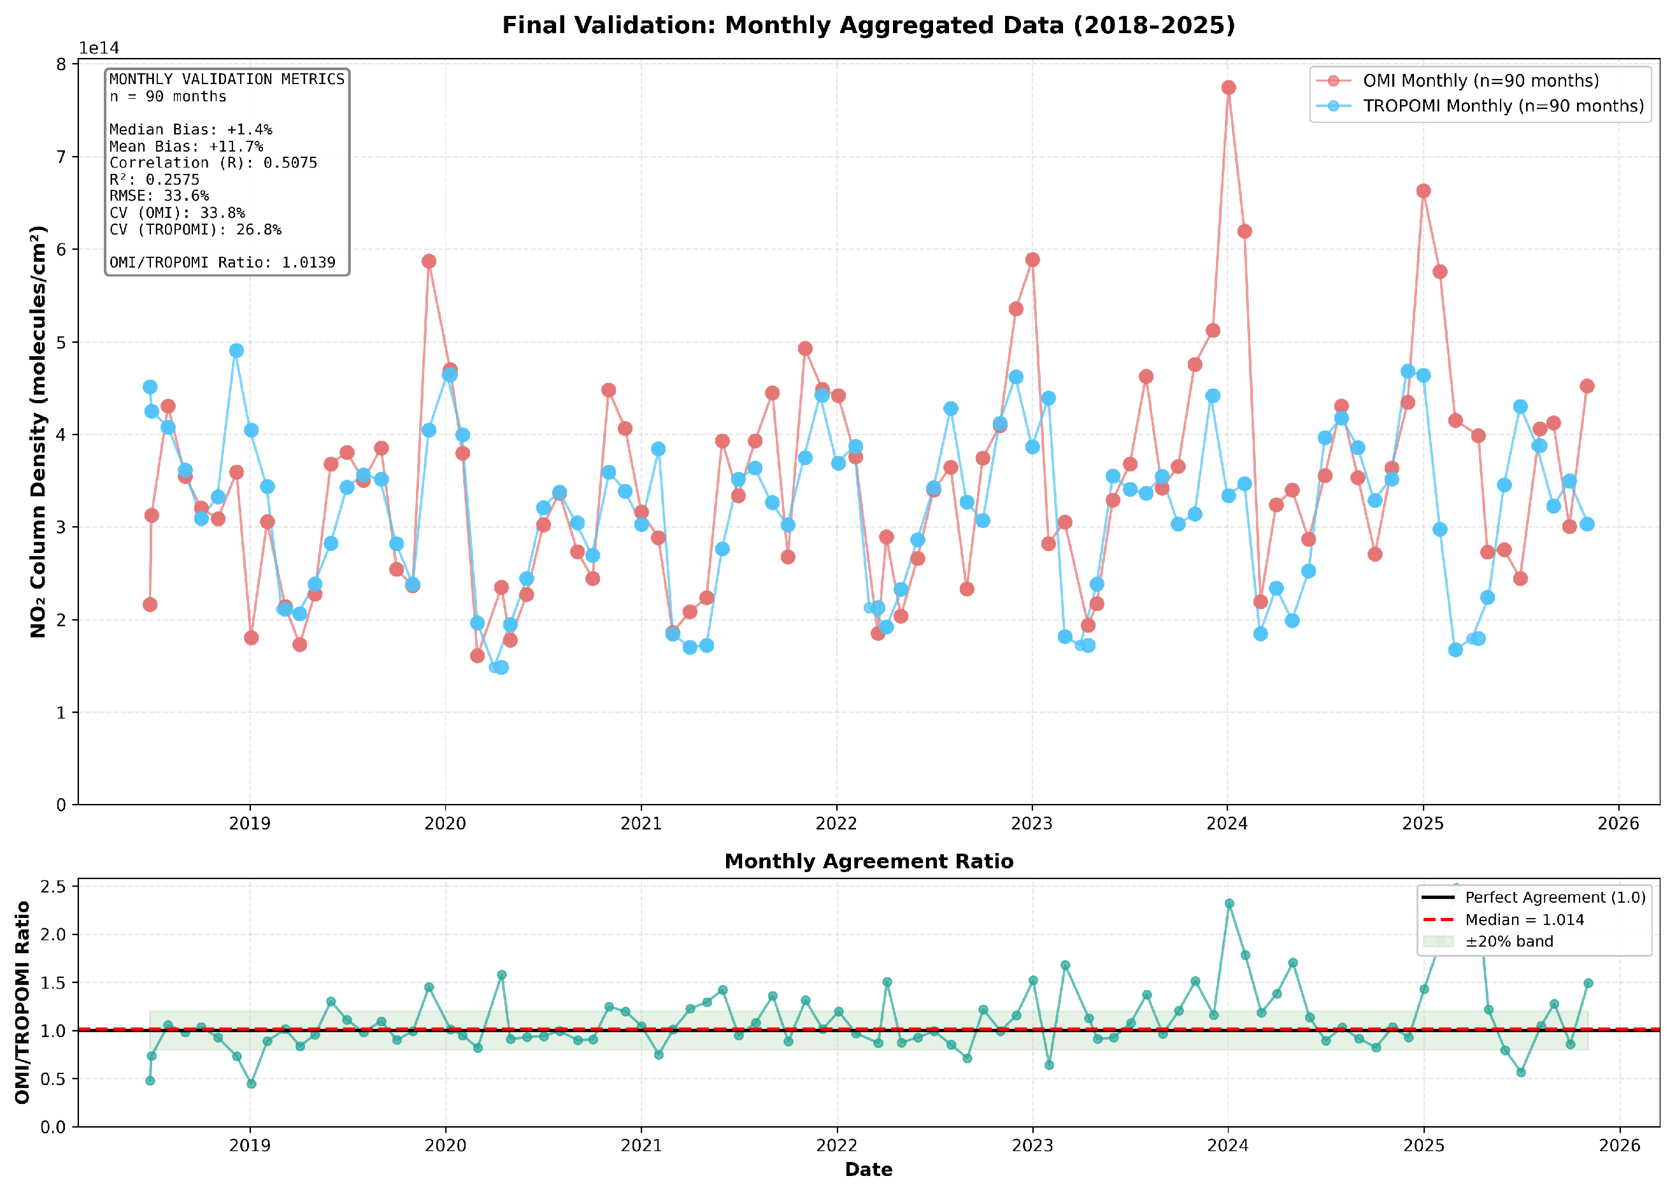This screenshot has height=1190, width=1677.
Task: Click the main chart title text
Action: (x=868, y=25)
